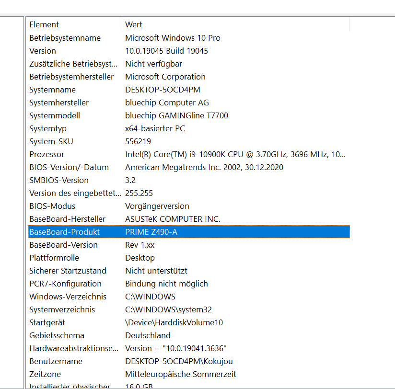
Task: Select the Zusätzliche Betriebssyst... row
Action: (189, 64)
